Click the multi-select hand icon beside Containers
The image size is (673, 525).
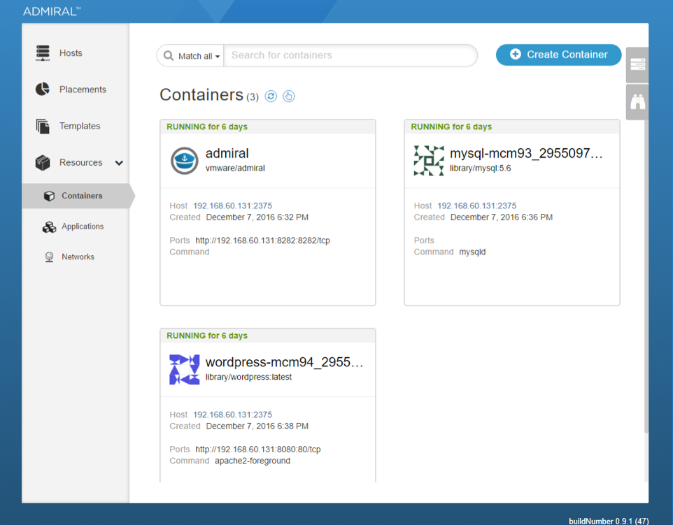[289, 96]
